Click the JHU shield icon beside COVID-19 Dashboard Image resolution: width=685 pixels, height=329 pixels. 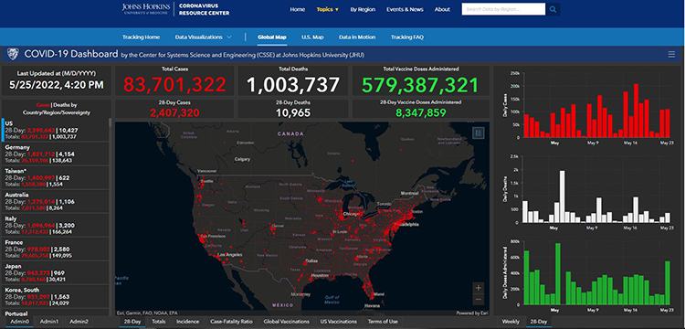click(13, 54)
